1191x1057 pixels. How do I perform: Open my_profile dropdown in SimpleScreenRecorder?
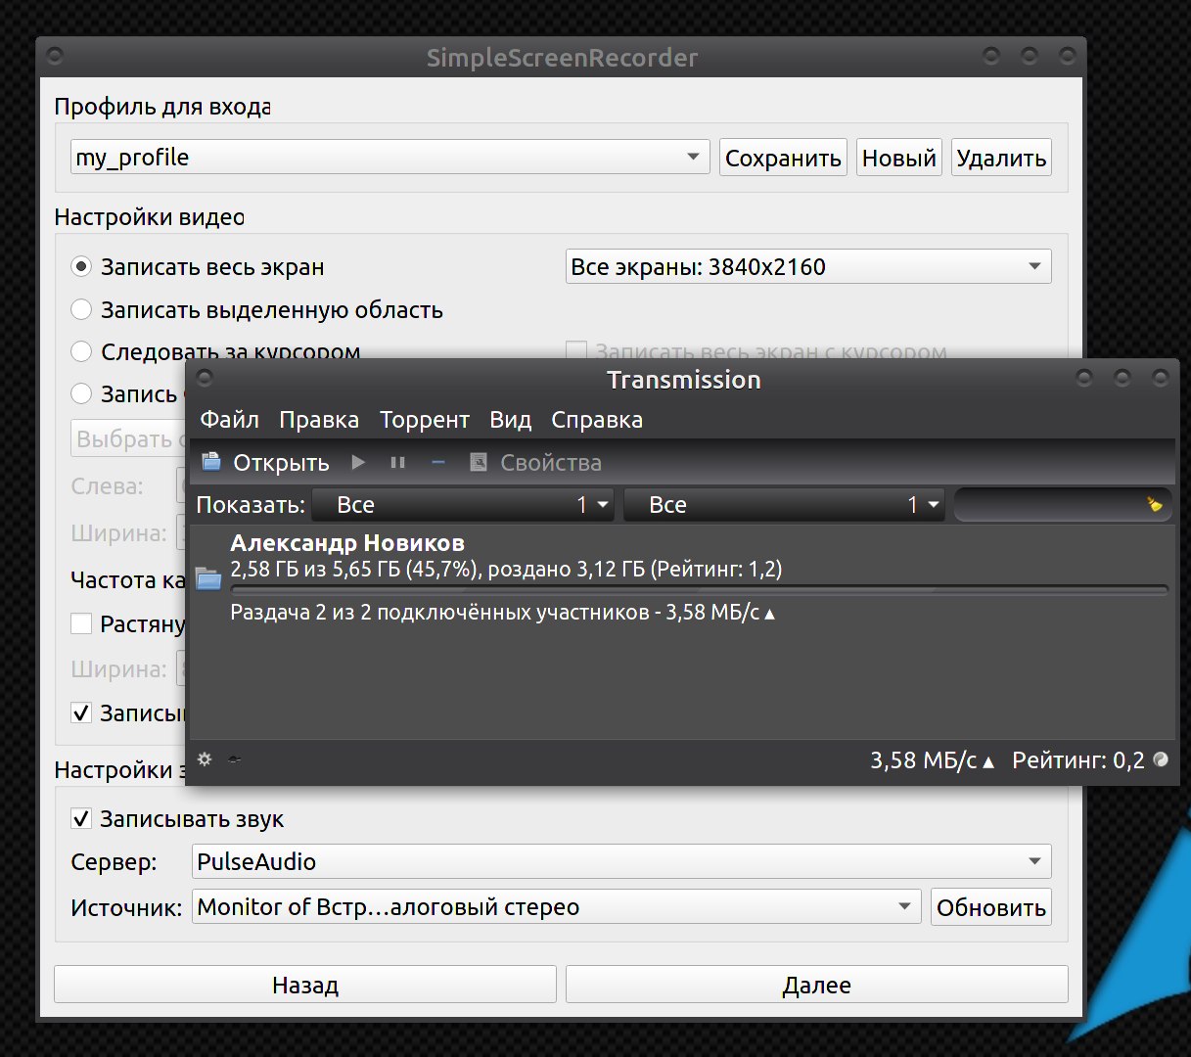(389, 157)
